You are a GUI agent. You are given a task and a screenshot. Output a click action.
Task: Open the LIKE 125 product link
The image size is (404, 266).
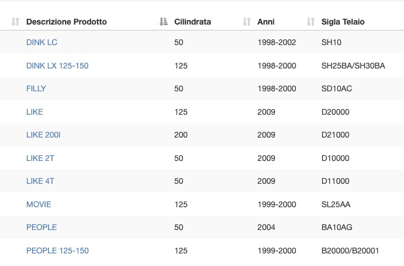point(35,112)
